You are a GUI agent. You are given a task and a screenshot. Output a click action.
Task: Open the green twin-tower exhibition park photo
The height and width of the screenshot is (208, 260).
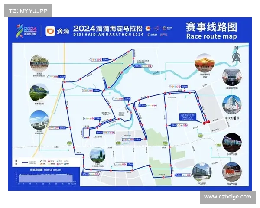coord(97,156)
